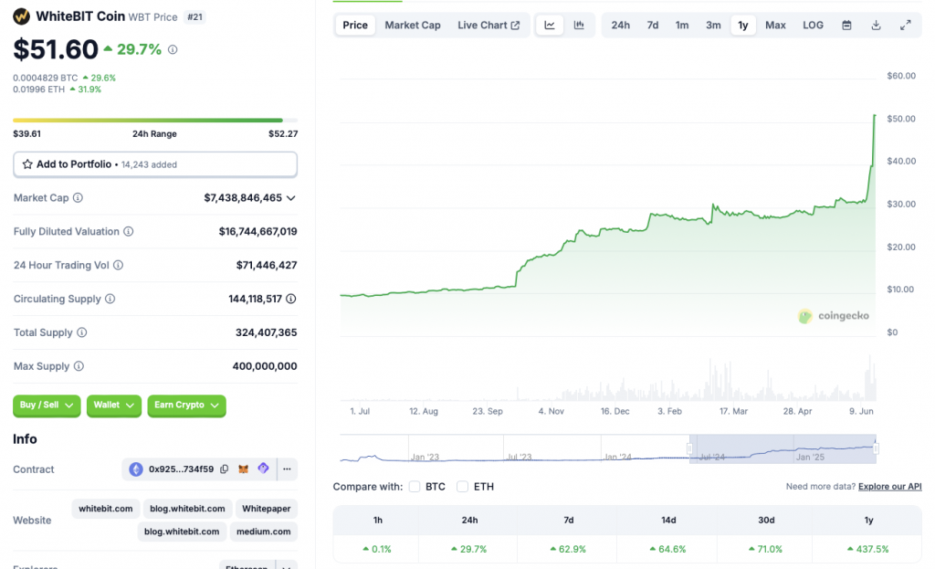Set chart range to 1y

point(743,25)
